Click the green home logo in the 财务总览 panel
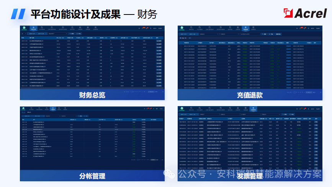 (24, 28)
